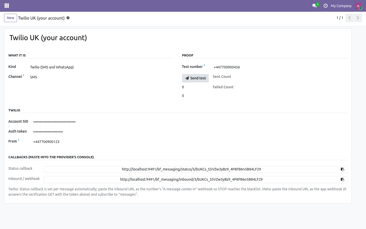Click the Inbound / webhook label
366x229 pixels.
point(24,179)
